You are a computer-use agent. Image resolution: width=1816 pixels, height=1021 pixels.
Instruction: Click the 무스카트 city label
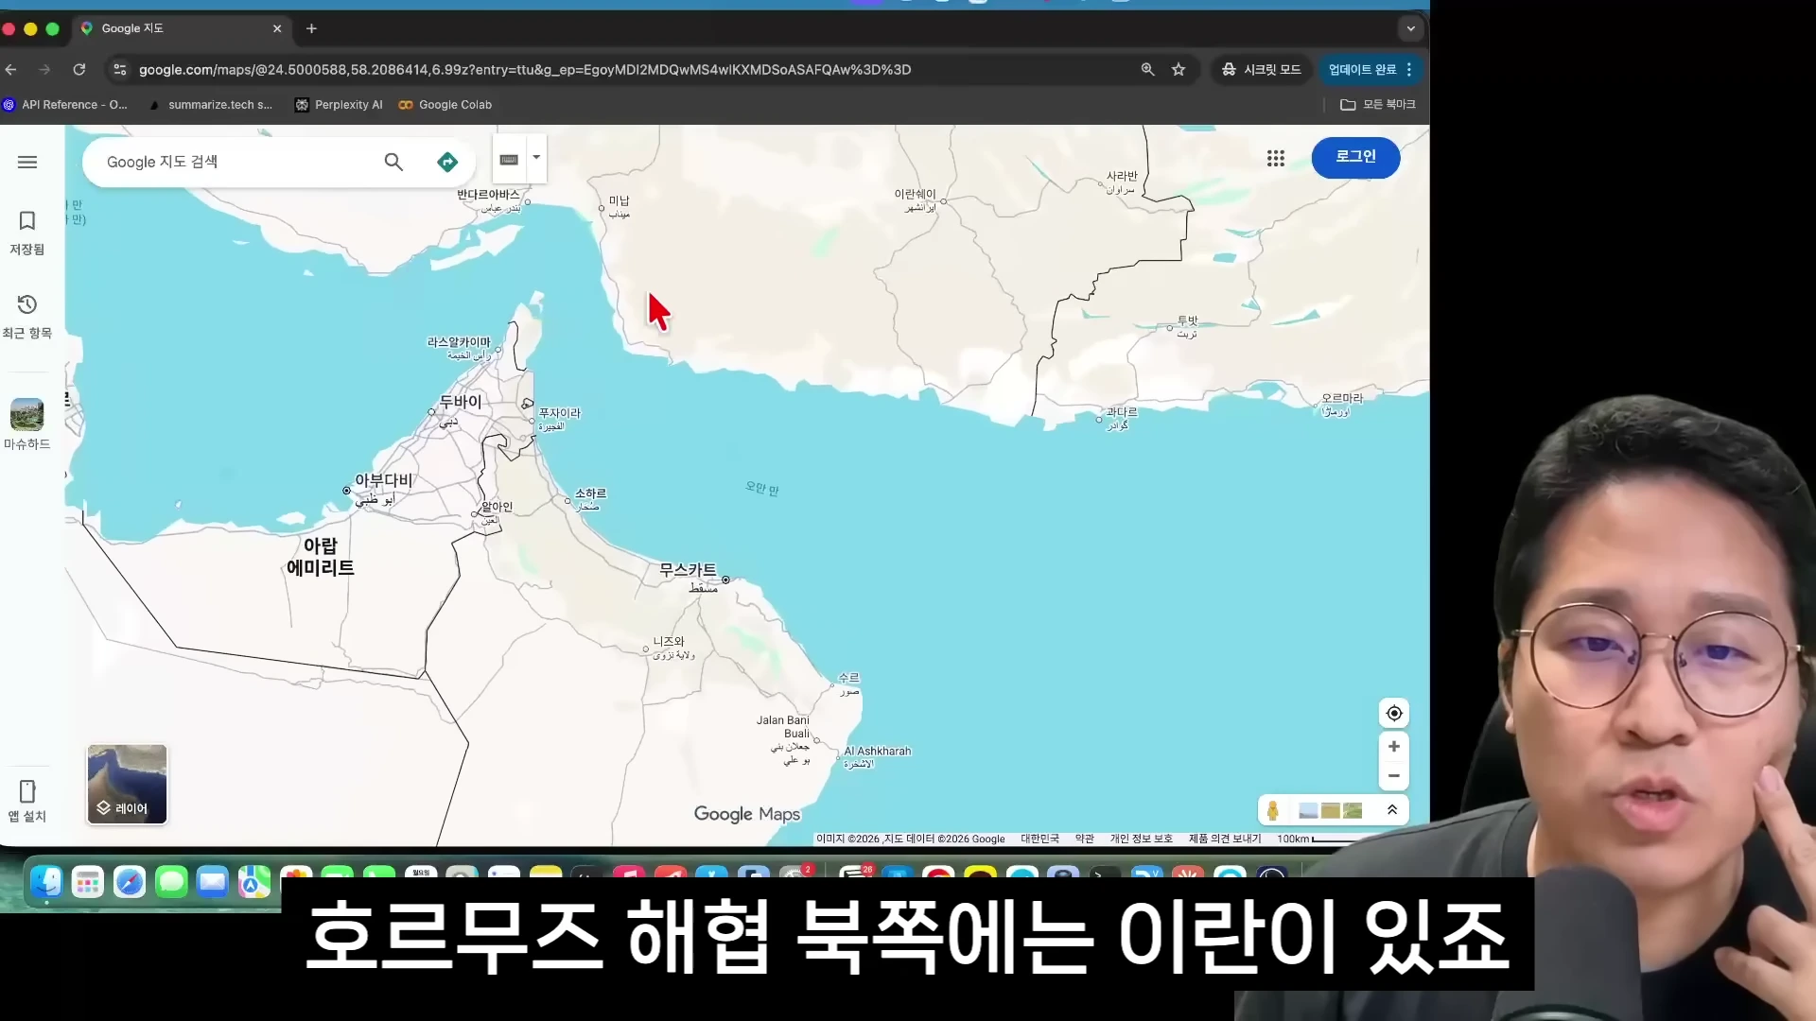click(688, 570)
